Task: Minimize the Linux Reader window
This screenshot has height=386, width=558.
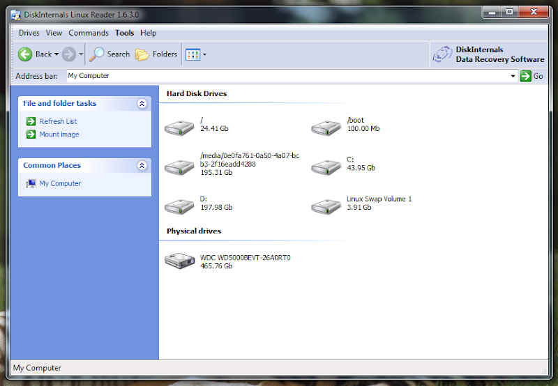Action: (x=492, y=12)
